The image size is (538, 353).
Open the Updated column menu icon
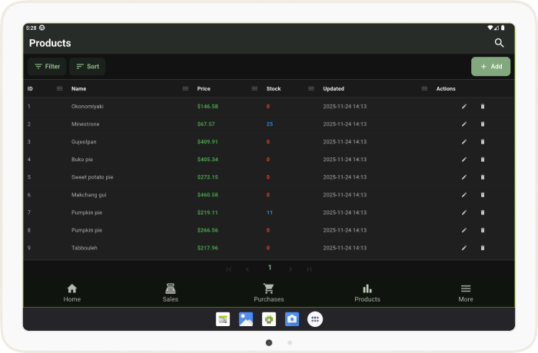click(x=424, y=89)
